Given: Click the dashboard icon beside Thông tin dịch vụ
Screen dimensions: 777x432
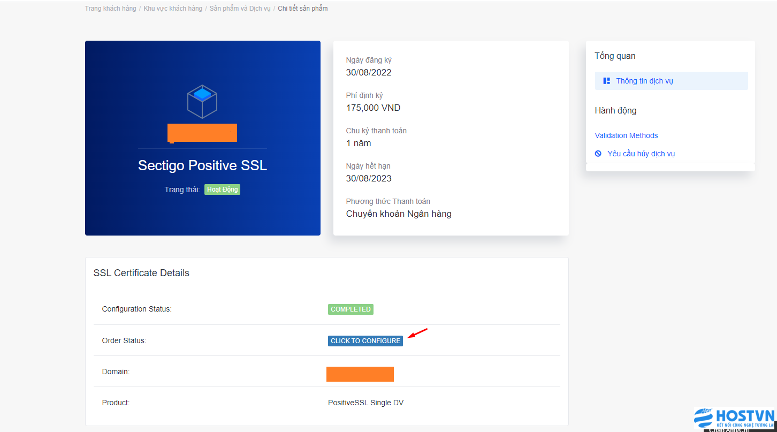Looking at the screenshot, I should point(606,81).
